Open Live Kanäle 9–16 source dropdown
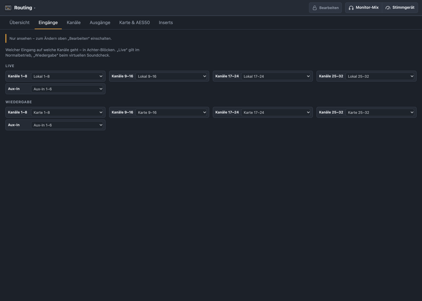The height and width of the screenshot is (301, 422). 172,76
